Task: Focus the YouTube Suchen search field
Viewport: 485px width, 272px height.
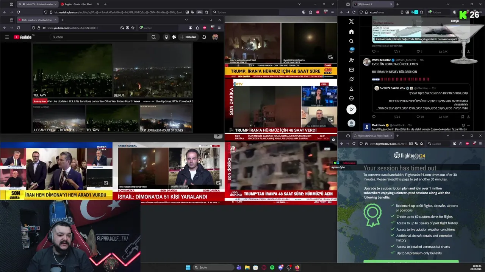Action: (99, 37)
